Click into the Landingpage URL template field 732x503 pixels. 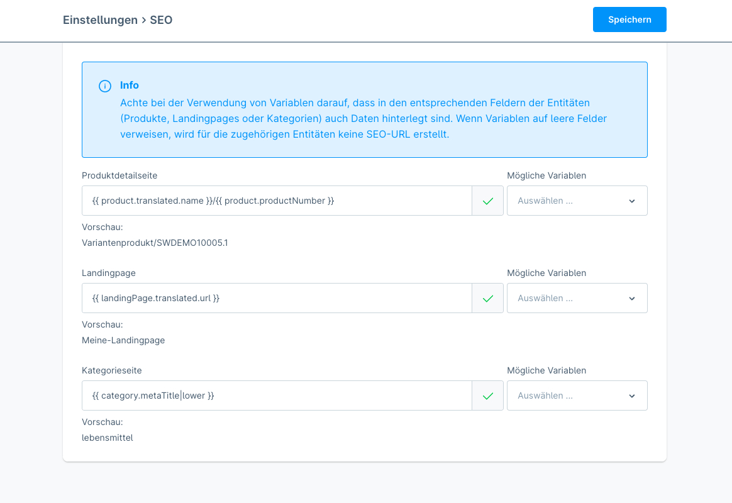(277, 299)
